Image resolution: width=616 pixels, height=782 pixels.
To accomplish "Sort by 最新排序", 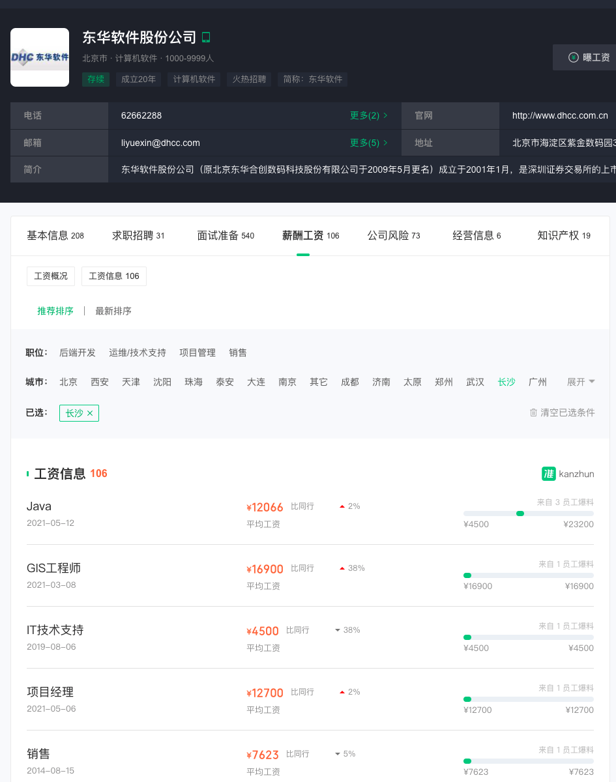I will pyautogui.click(x=113, y=311).
